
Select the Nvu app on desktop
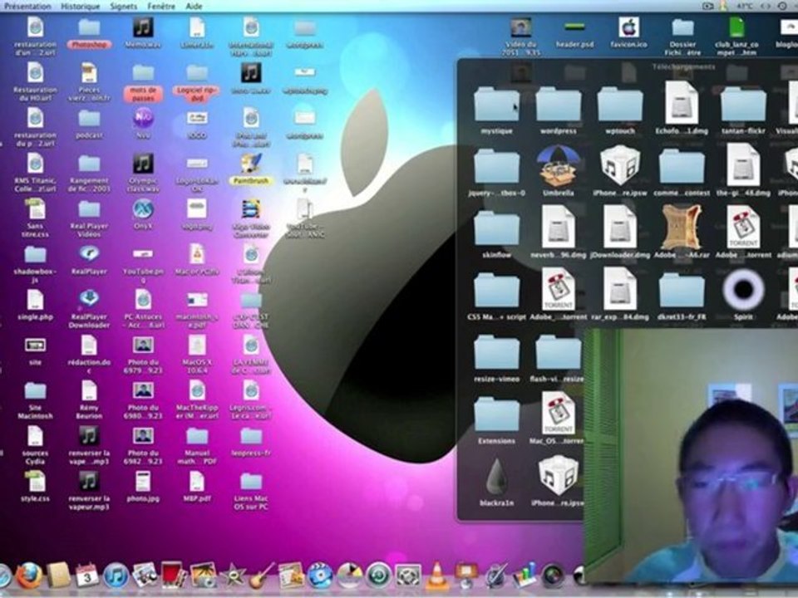(x=142, y=118)
